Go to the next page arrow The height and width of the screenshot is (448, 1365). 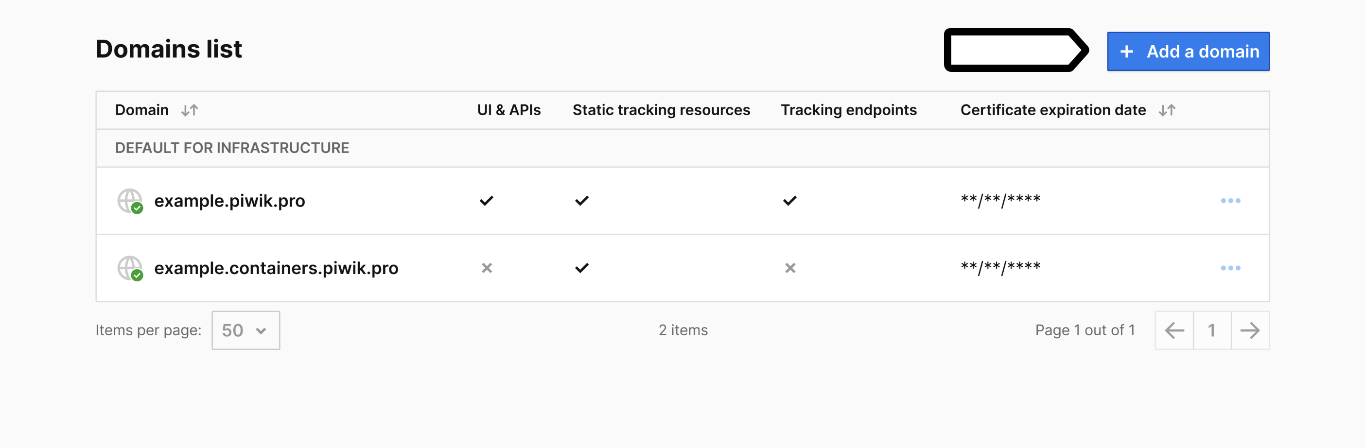pyautogui.click(x=1249, y=330)
